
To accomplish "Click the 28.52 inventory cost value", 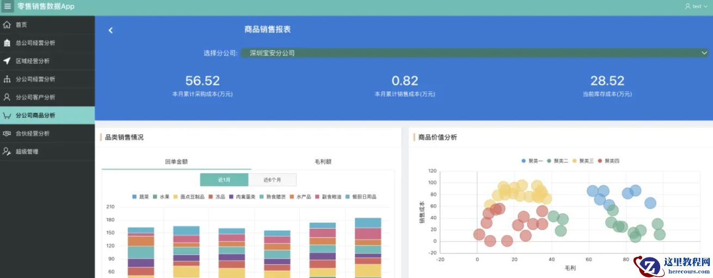I will point(607,81).
